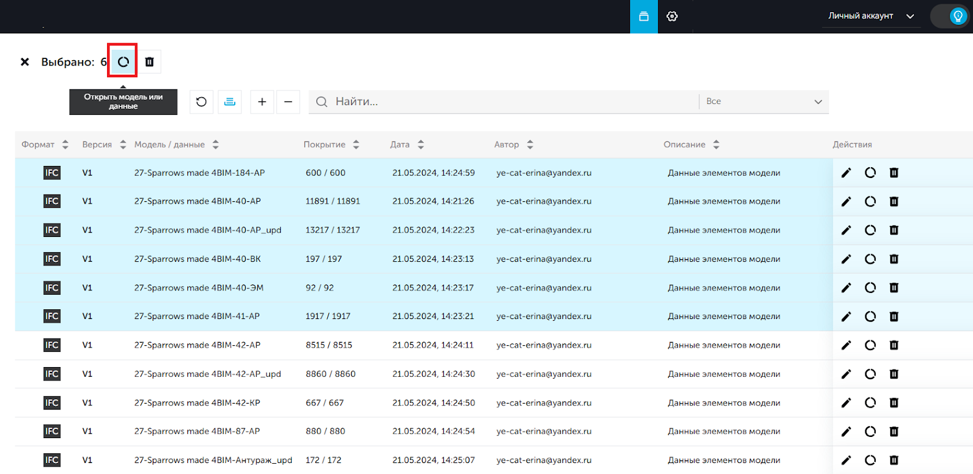973x474 pixels.
Task: Open model 4BIM-41-AP via circular icon
Action: tap(870, 317)
